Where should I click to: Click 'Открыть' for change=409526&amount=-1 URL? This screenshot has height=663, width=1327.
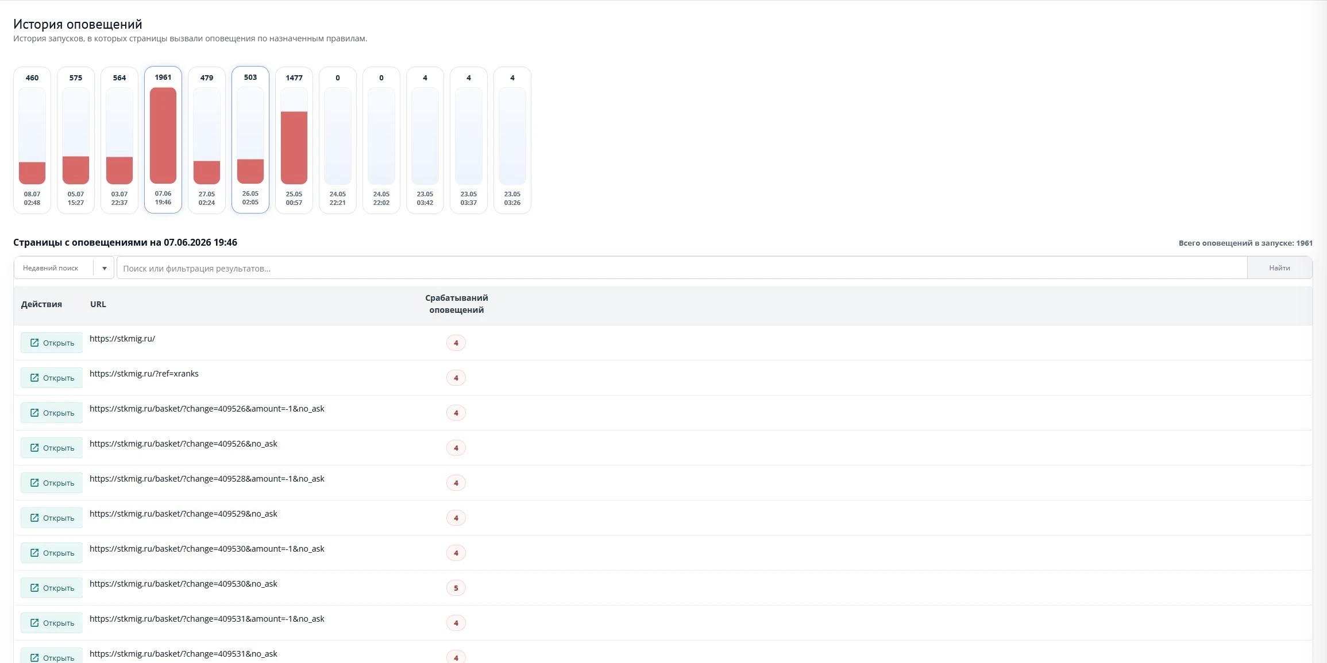52,413
